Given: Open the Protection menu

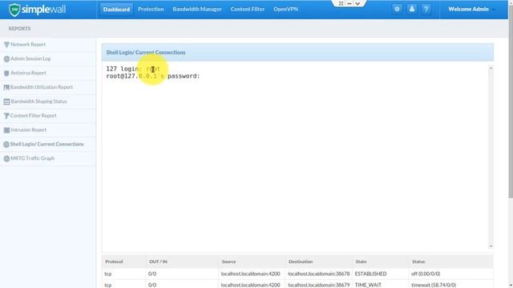Looking at the screenshot, I should (151, 9).
